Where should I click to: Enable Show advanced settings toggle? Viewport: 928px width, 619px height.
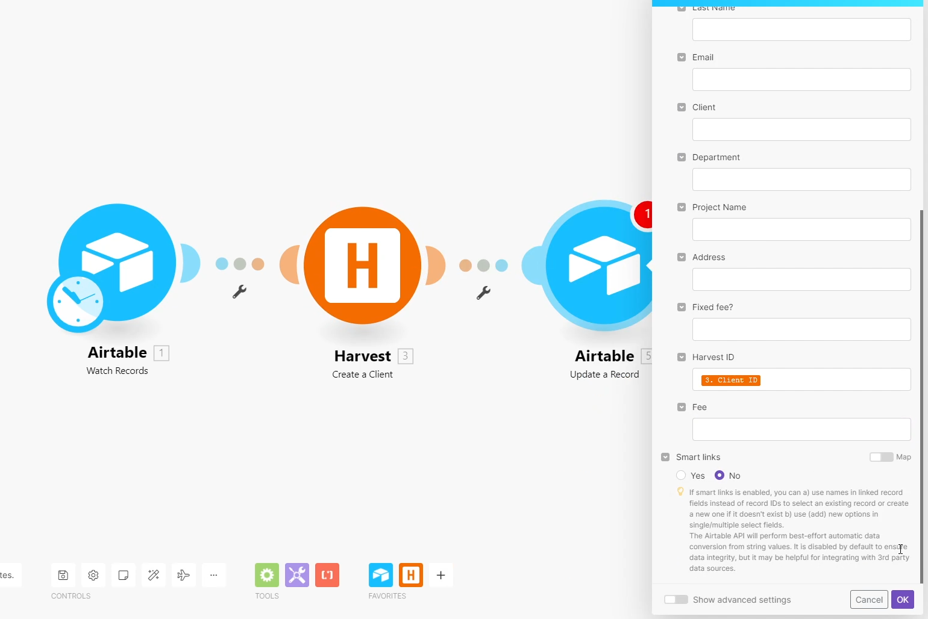[x=676, y=600]
